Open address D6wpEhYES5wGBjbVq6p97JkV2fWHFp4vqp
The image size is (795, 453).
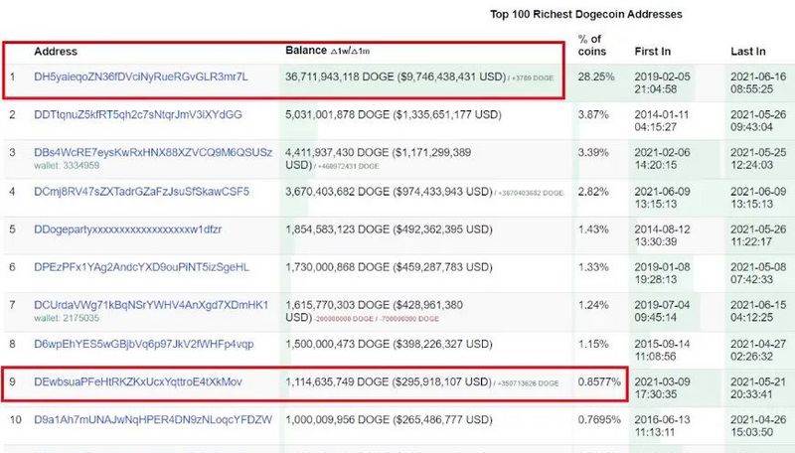[x=143, y=345]
